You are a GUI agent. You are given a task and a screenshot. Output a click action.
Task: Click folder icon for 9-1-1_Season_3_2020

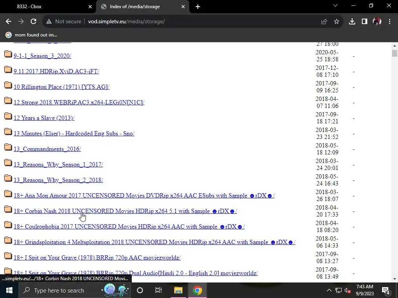8,54
